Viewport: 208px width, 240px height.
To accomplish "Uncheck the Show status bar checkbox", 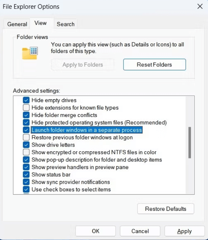I will (26, 175).
